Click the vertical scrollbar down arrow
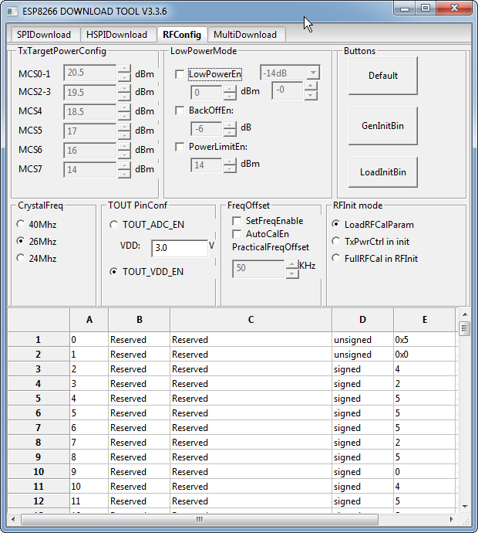This screenshot has height=533, width=478. tap(465, 507)
